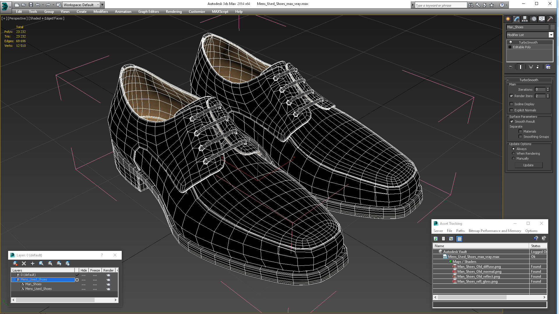Open the Create command panel tab
559x314 pixels.
(508, 19)
